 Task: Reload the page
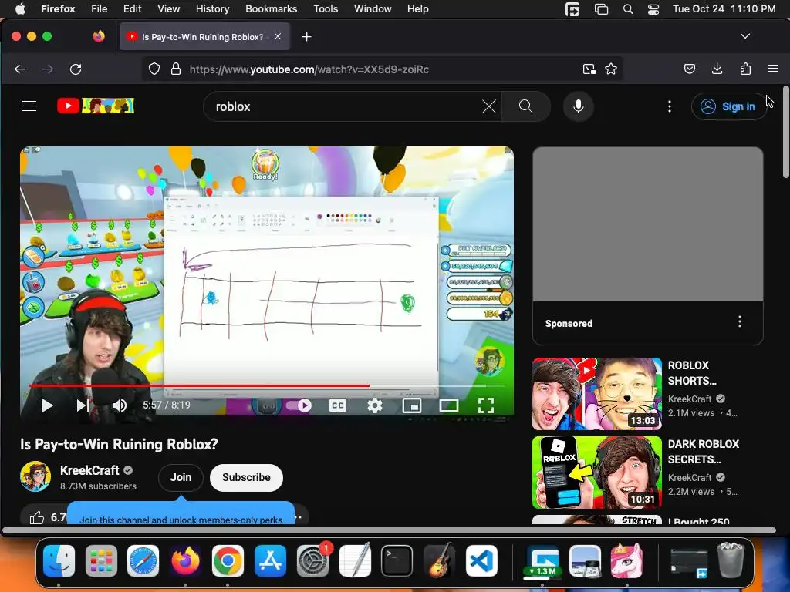[x=76, y=69]
